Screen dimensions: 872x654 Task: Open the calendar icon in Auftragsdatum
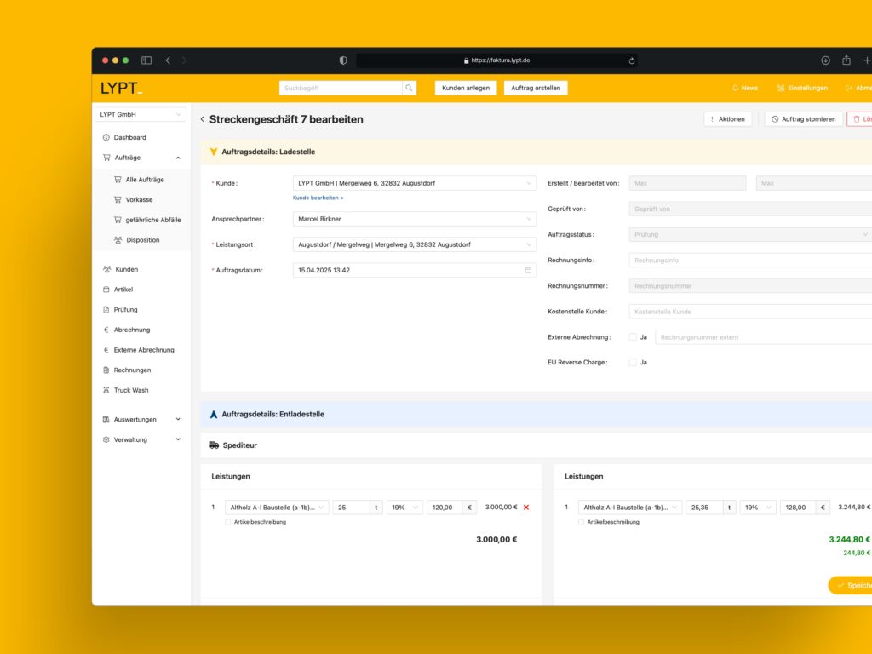pyautogui.click(x=528, y=270)
